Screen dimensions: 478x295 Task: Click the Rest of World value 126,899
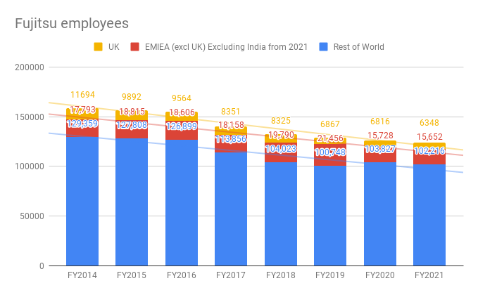click(182, 126)
